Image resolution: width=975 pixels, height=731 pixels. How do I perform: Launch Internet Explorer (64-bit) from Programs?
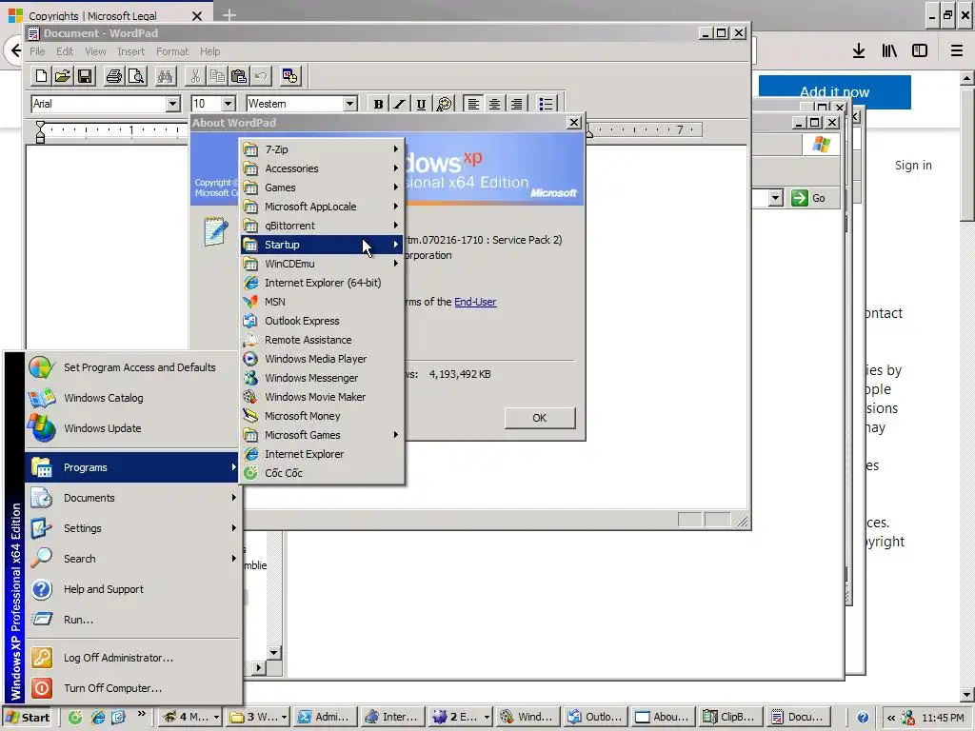(x=322, y=283)
